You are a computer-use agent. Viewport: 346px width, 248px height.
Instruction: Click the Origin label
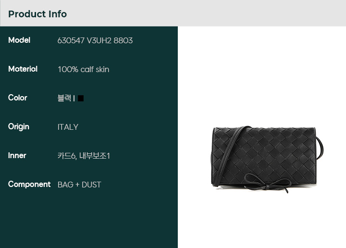[x=19, y=127]
